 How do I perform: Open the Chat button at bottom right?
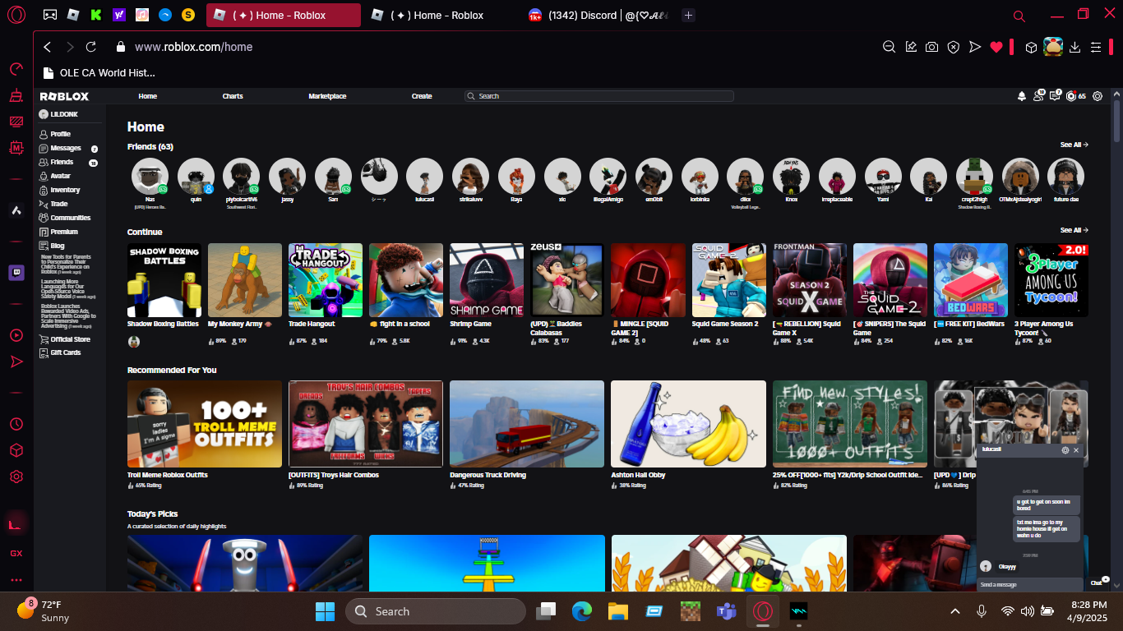point(1098,582)
